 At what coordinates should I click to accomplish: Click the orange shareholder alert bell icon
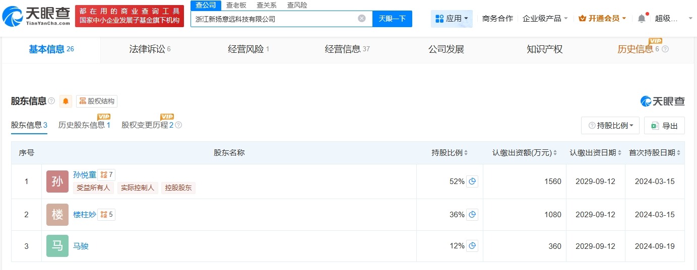[66, 101]
